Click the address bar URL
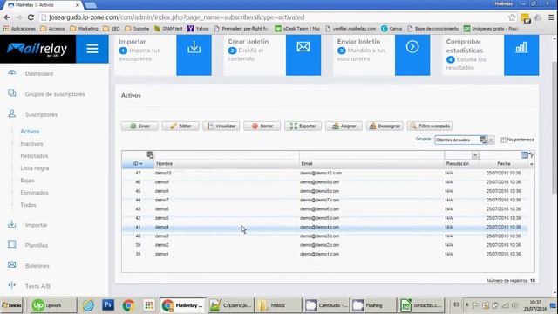 tap(176, 17)
